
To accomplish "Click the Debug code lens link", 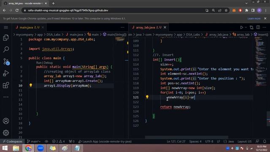I will [48, 63].
